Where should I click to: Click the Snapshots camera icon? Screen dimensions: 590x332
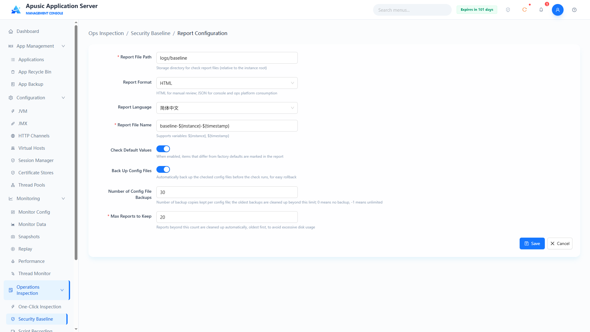point(13,237)
